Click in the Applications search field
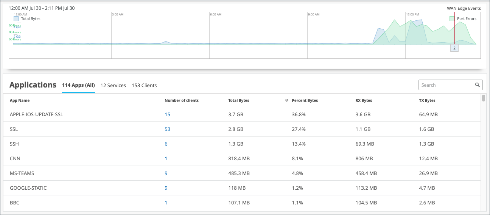 click(x=446, y=85)
